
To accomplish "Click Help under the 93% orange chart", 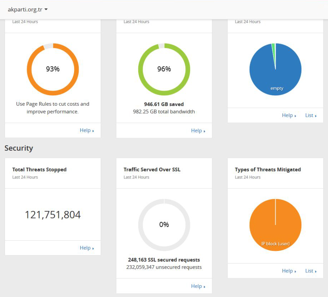I will (87, 131).
